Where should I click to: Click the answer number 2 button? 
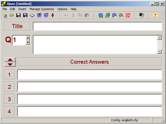pos(9,87)
